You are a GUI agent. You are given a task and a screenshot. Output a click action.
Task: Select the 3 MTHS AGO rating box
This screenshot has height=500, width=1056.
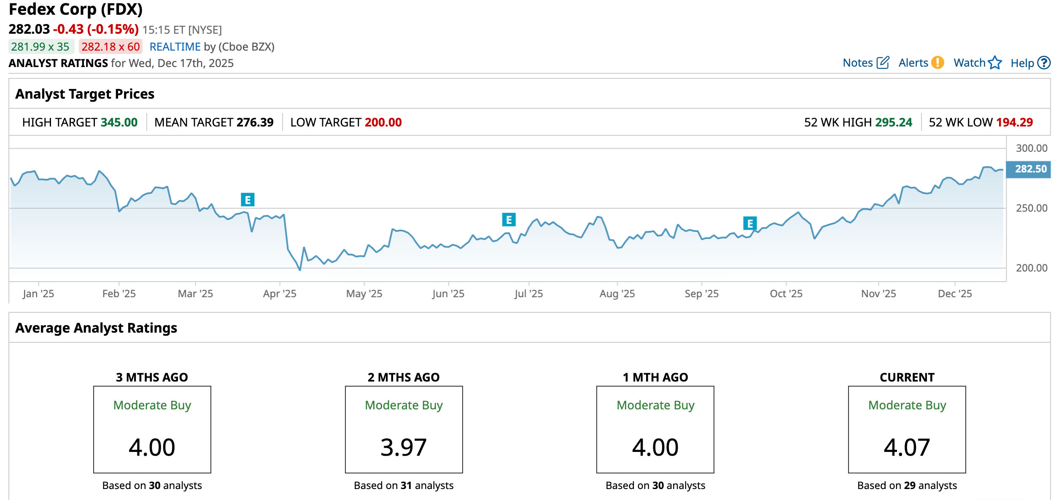point(152,429)
